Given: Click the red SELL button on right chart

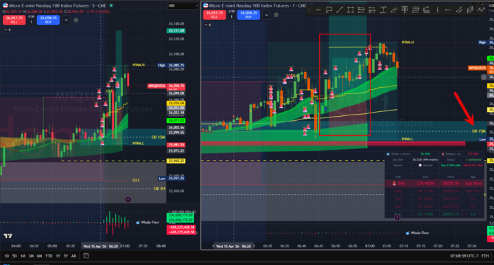Looking at the screenshot, I should 215,14.
